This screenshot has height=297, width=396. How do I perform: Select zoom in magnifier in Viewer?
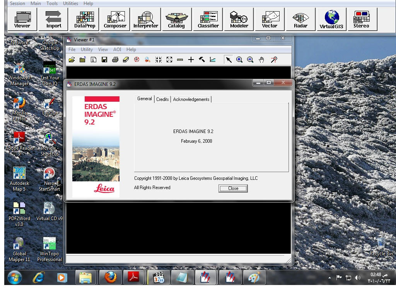click(x=239, y=60)
